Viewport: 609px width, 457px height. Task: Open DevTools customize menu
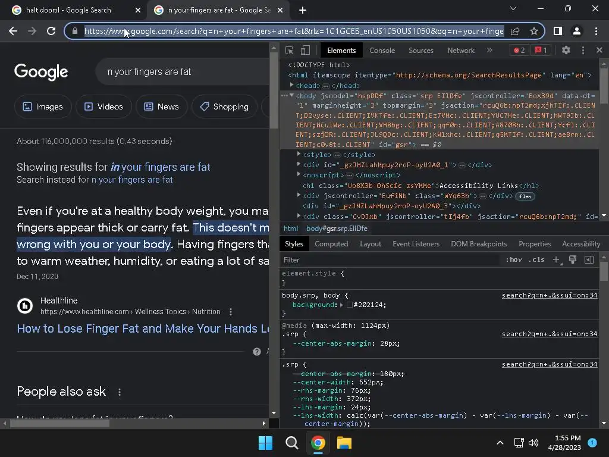(x=583, y=50)
